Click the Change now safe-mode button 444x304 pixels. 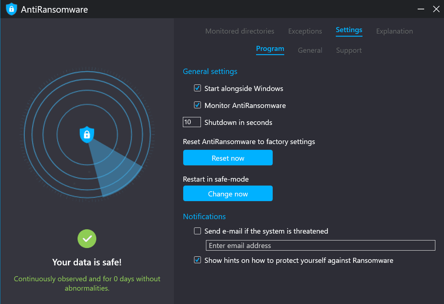point(228,194)
